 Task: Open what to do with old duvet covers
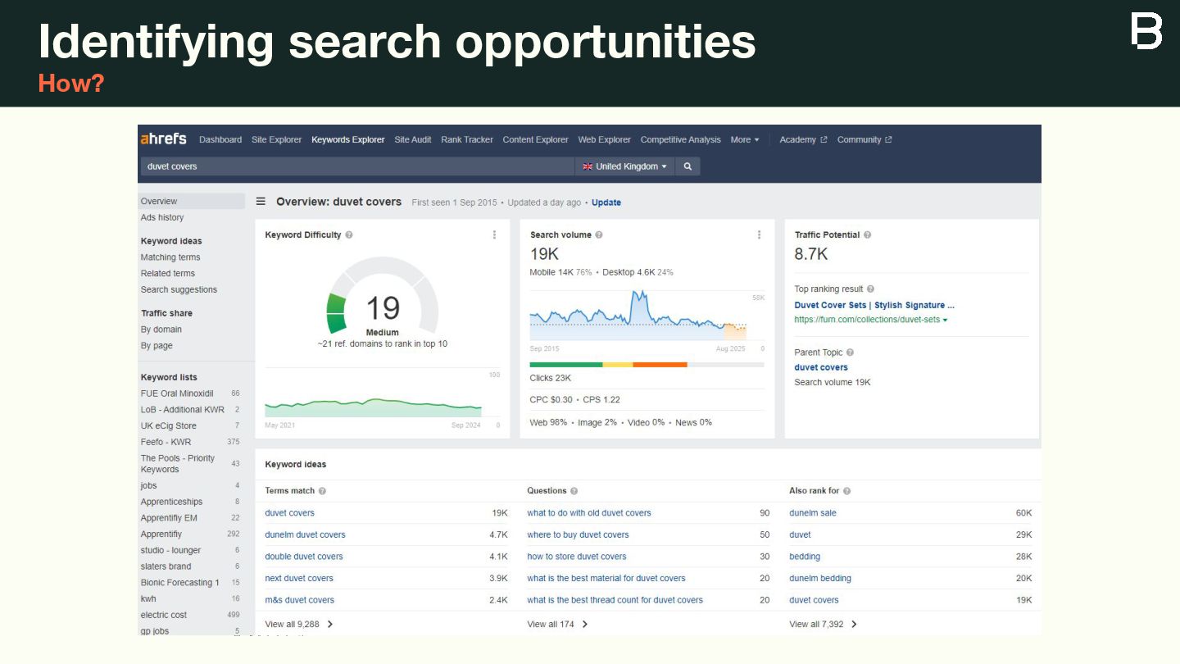point(589,513)
